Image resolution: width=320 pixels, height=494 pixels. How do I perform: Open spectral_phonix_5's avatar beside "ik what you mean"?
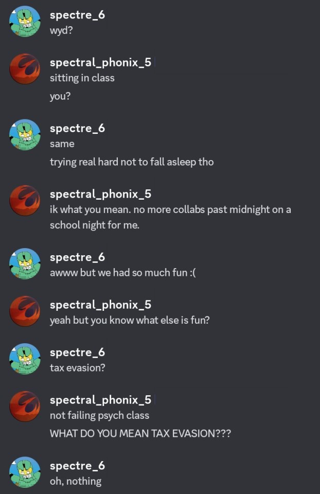point(25,201)
